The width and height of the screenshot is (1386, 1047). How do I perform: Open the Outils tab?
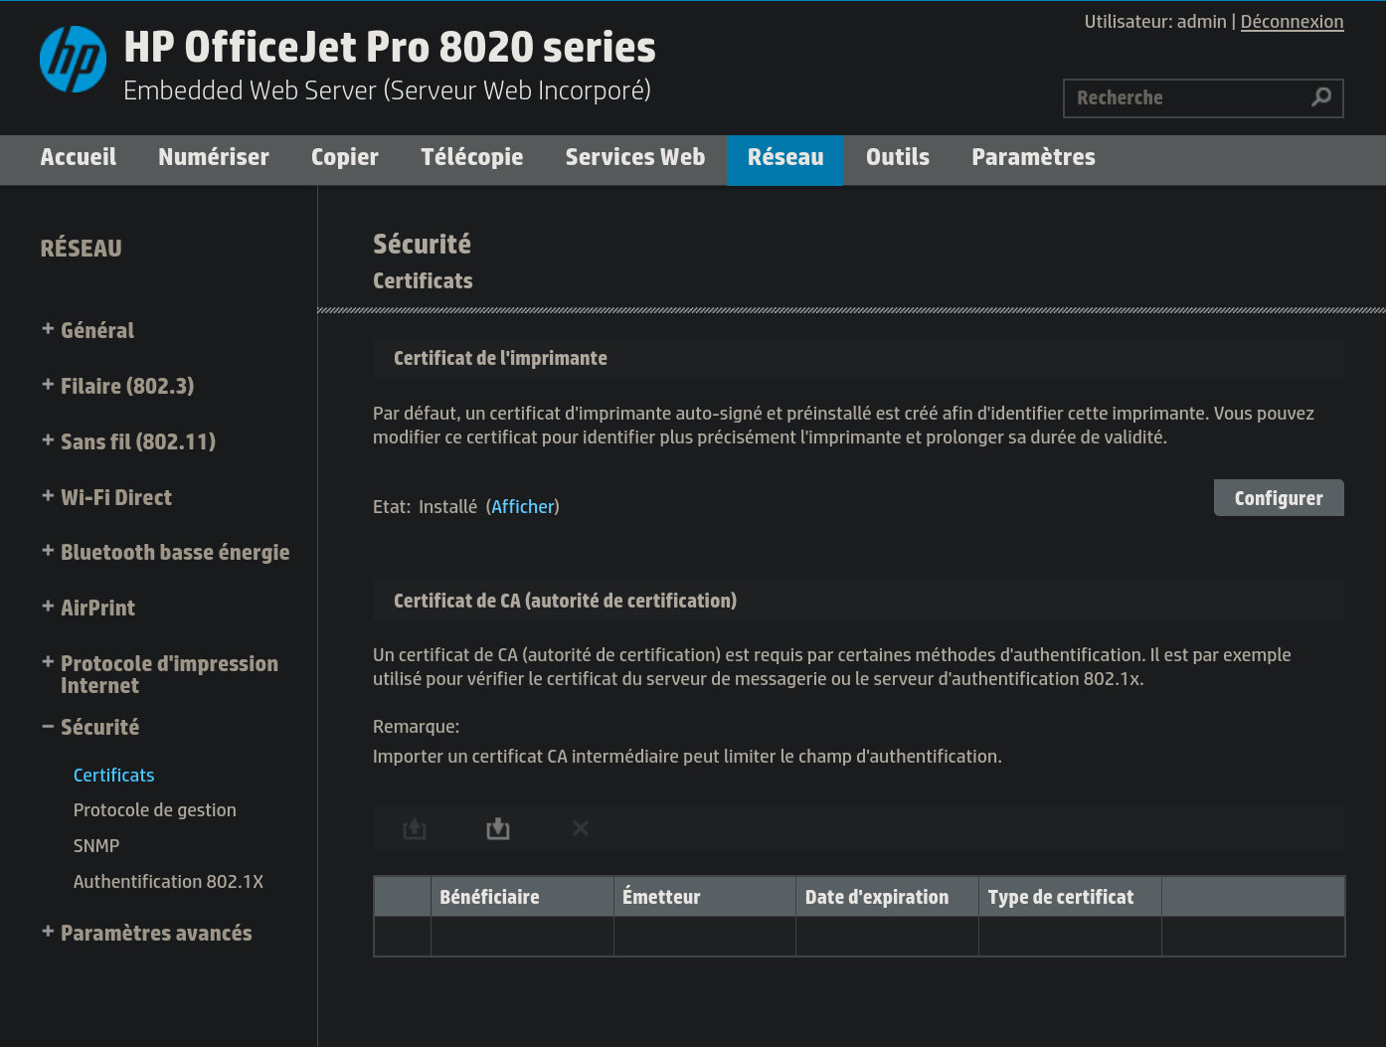pyautogui.click(x=898, y=157)
